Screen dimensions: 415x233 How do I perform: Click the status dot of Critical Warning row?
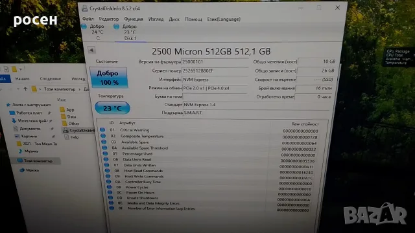pyautogui.click(x=102, y=130)
